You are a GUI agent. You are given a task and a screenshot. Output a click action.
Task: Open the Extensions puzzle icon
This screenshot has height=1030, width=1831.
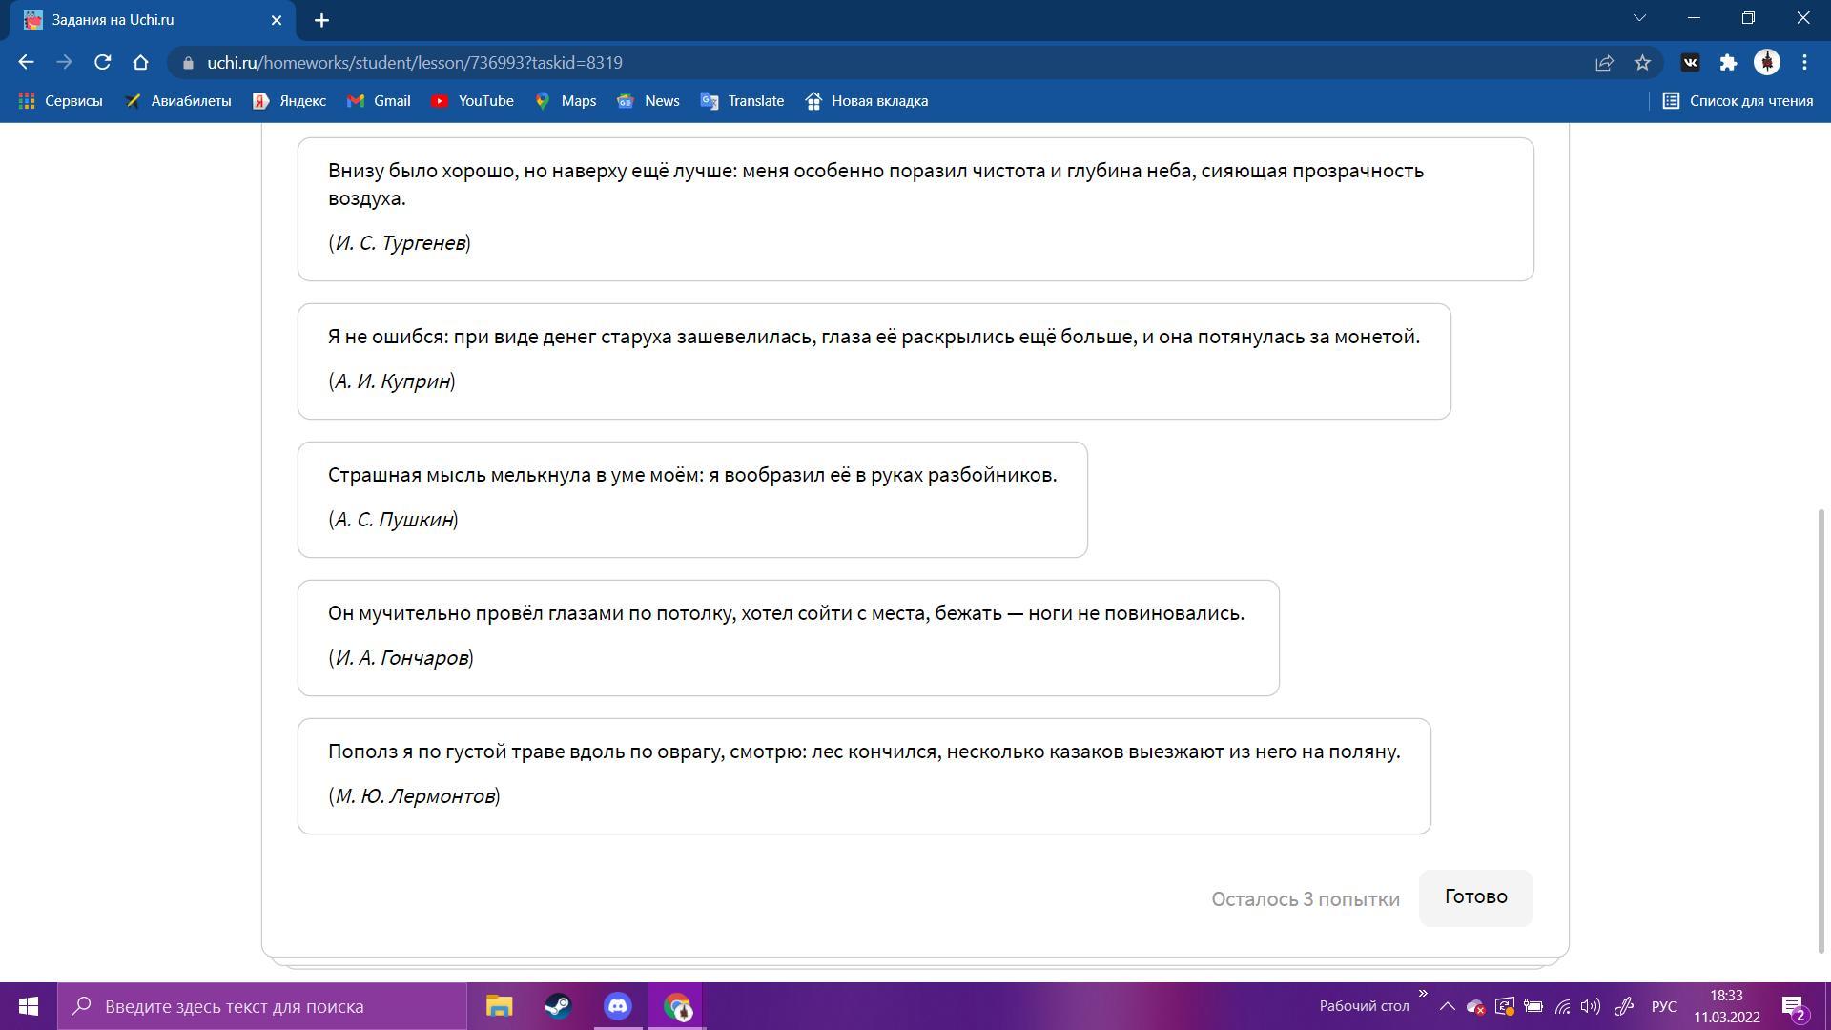(x=1728, y=62)
